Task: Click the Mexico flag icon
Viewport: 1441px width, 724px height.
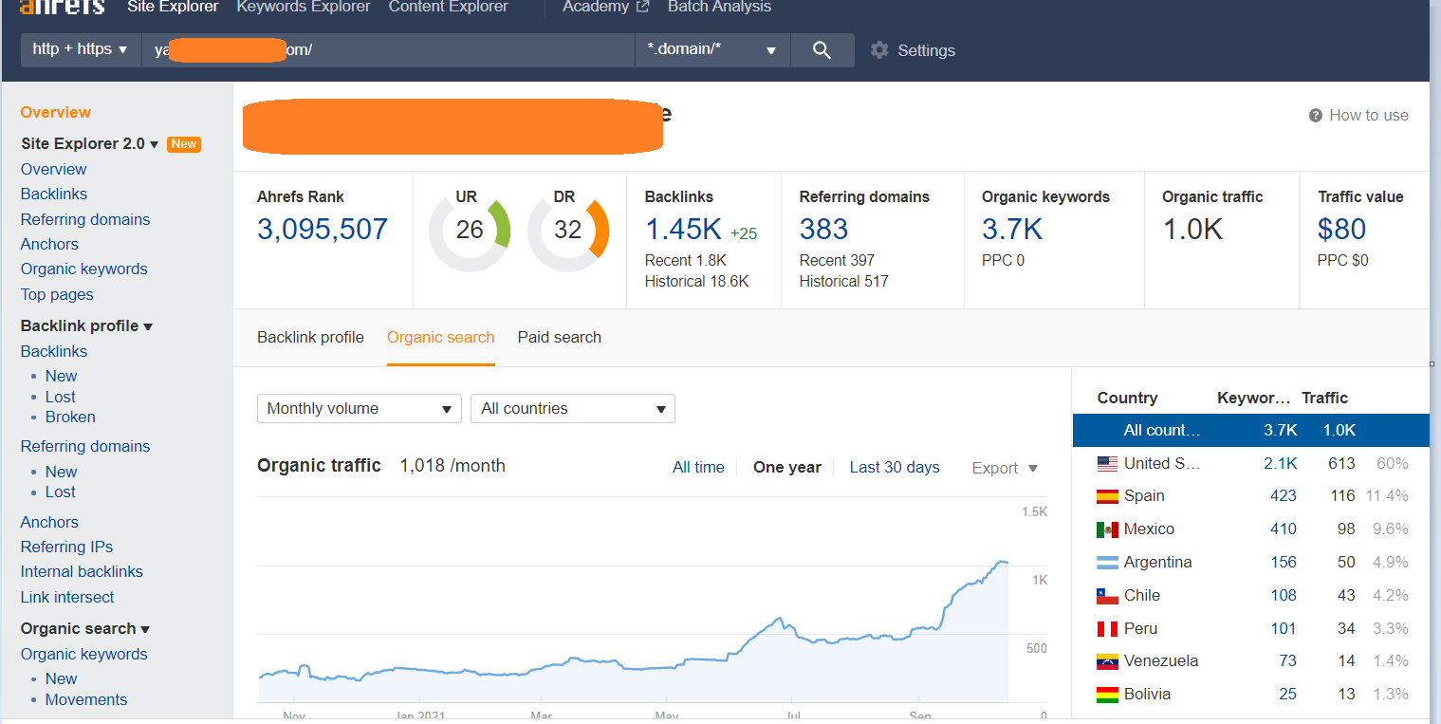Action: (x=1107, y=529)
